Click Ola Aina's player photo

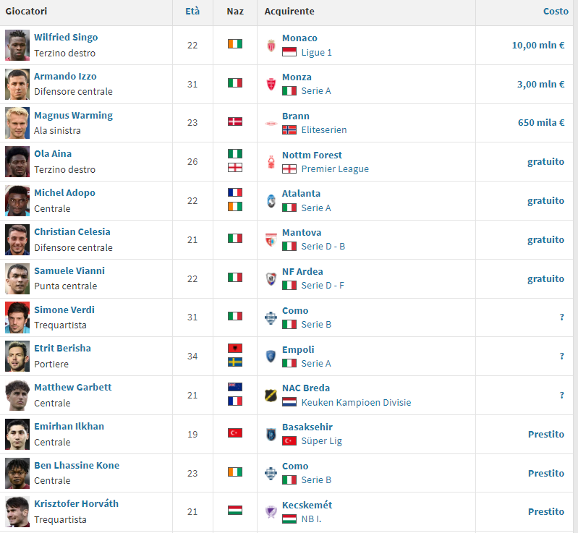(17, 162)
